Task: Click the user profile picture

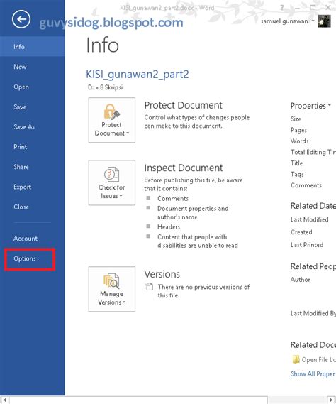Action: [324, 21]
